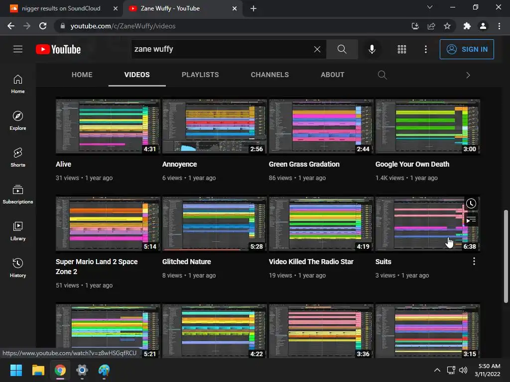Image resolution: width=510 pixels, height=382 pixels.
Task: Switch to the PLAYLISTS tab
Action: (200, 75)
